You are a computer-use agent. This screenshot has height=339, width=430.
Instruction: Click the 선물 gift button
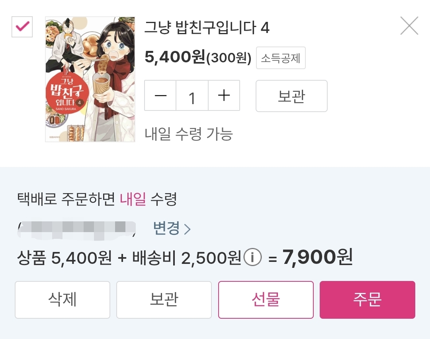pos(266,300)
